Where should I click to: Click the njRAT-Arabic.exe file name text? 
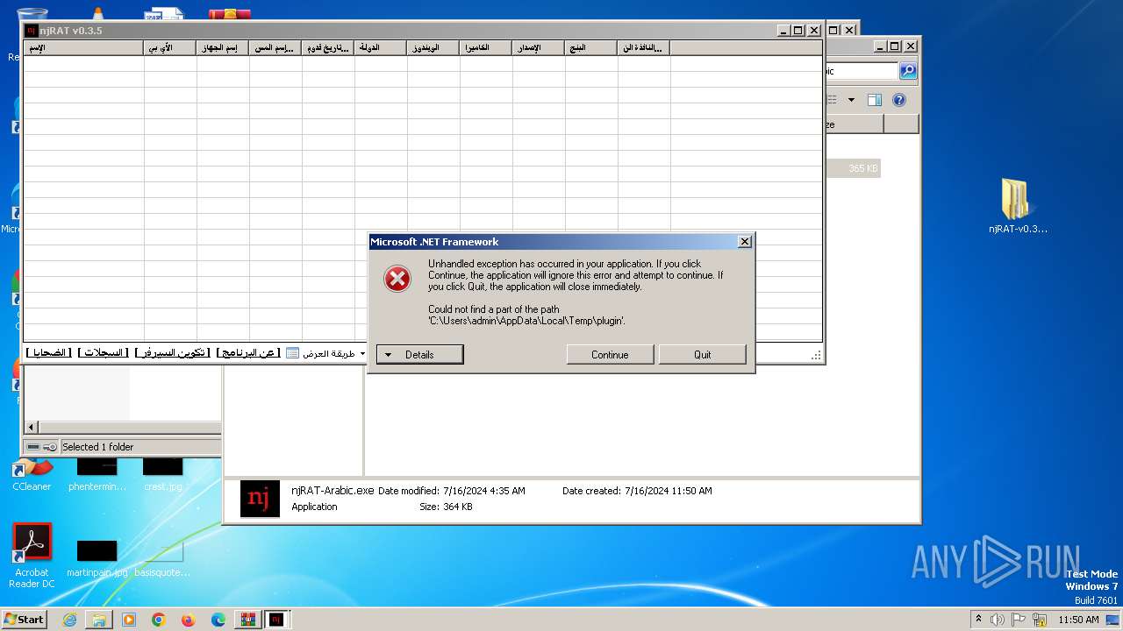[x=333, y=491]
